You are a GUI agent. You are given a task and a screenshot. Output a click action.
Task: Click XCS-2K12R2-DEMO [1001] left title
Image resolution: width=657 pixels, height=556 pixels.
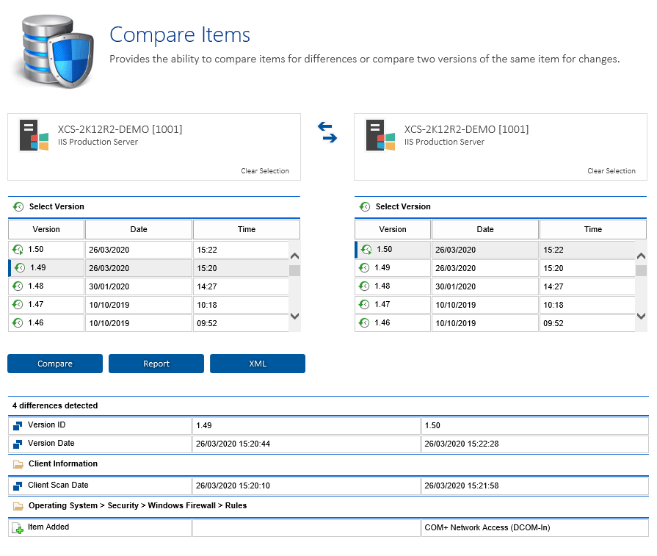click(120, 129)
